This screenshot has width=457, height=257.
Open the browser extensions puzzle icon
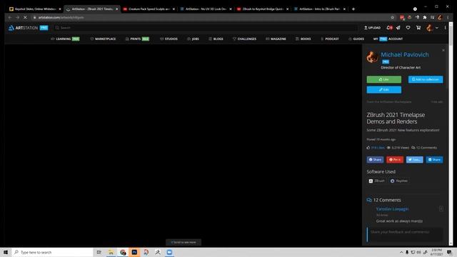click(425, 17)
